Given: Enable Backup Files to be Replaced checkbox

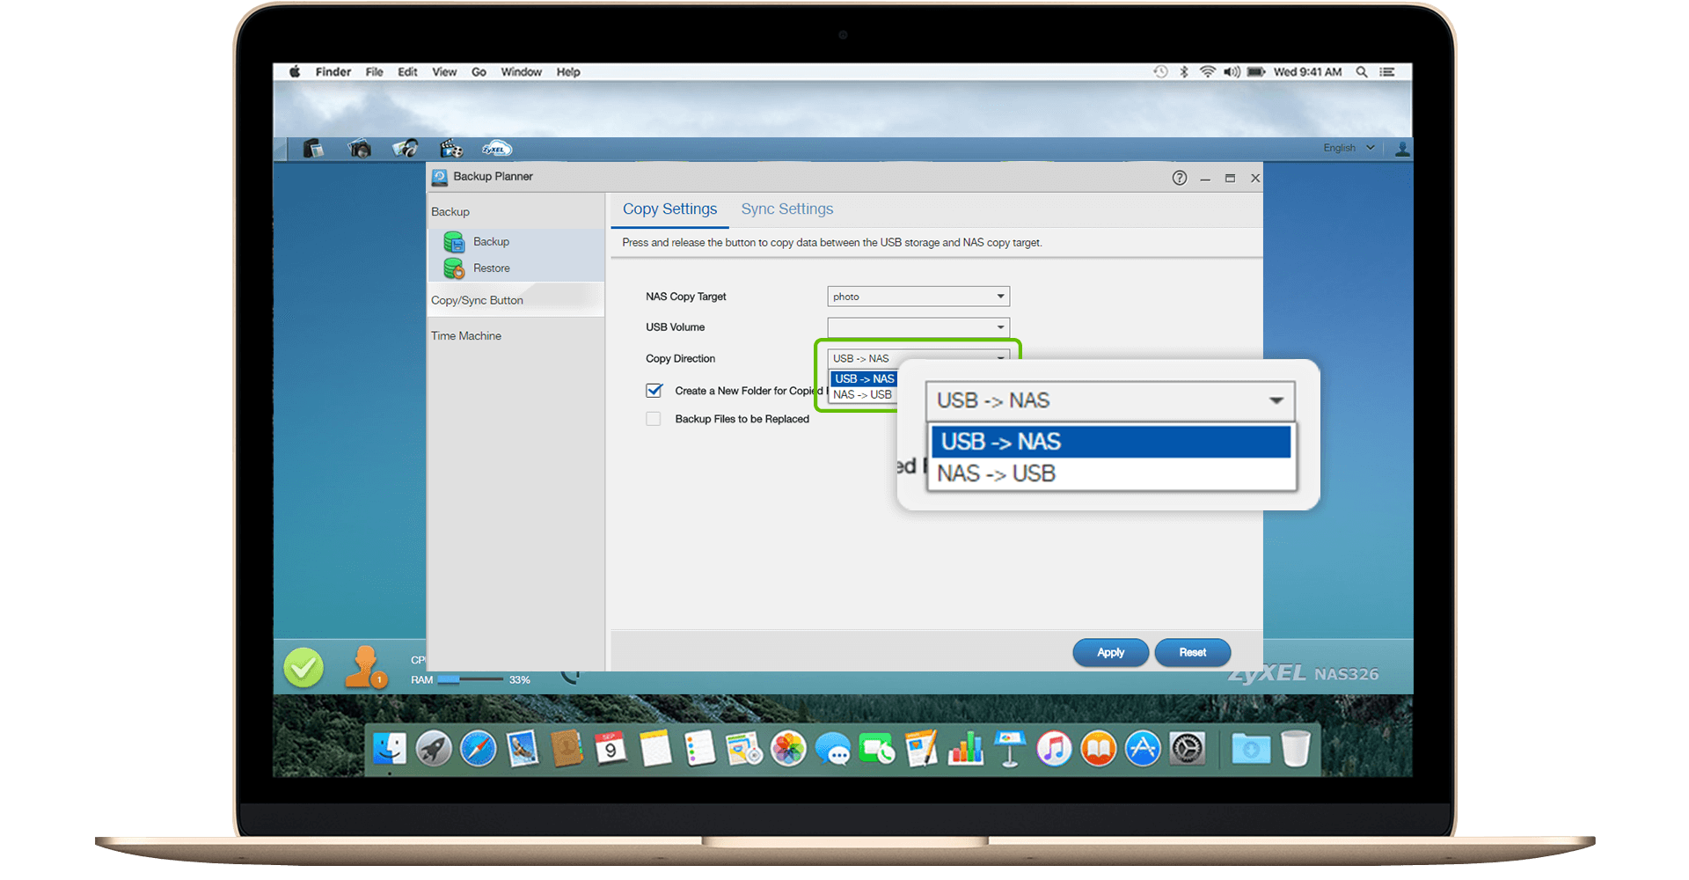Looking at the screenshot, I should click(x=654, y=419).
